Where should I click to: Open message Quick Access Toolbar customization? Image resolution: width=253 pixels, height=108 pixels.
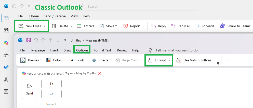[x=65, y=40]
